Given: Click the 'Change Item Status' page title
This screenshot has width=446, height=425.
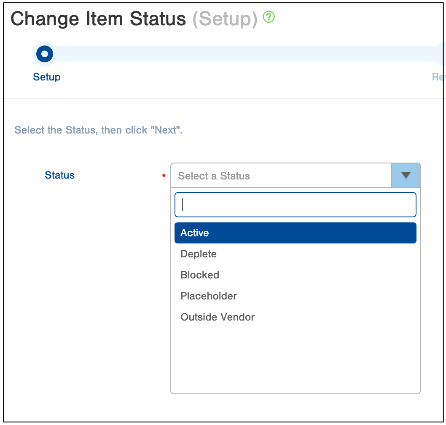Looking at the screenshot, I should pos(98,19).
